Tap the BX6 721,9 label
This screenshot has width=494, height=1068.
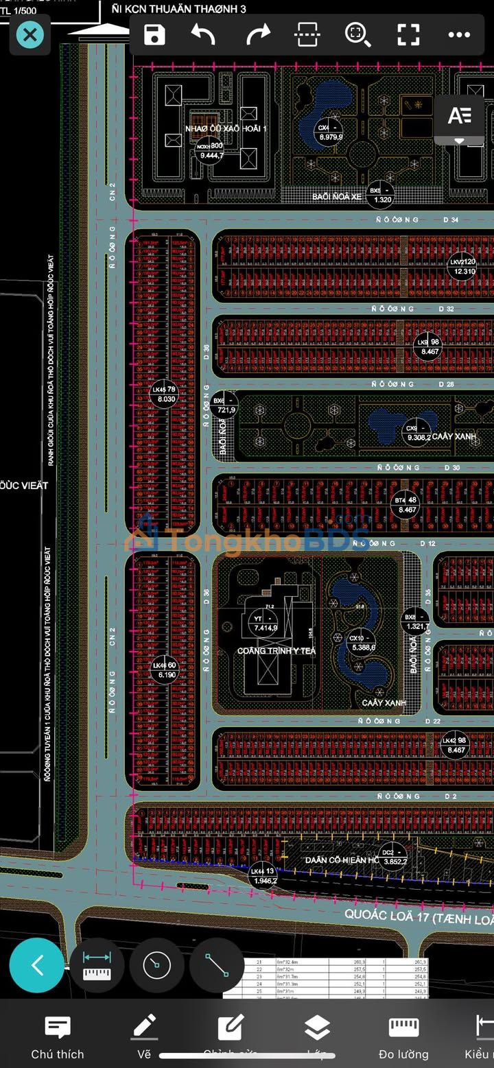[x=226, y=405]
